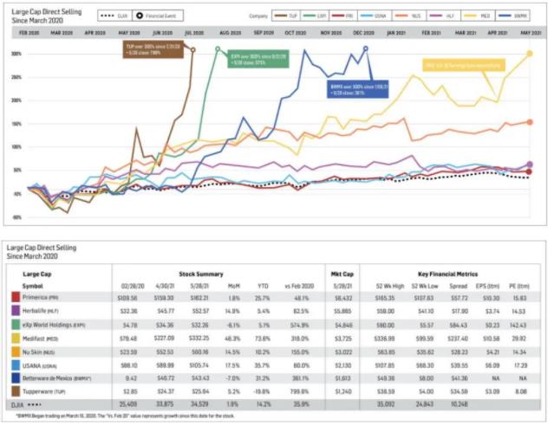Click the YTD column header

tap(263, 286)
